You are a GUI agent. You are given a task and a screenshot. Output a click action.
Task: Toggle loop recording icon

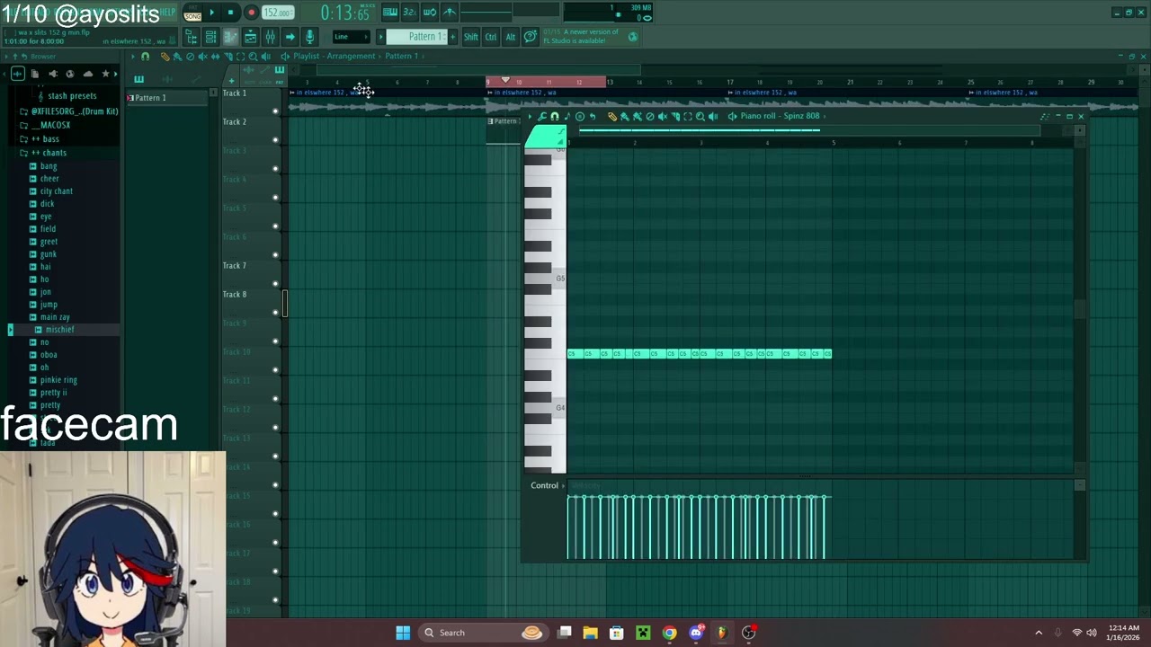430,12
